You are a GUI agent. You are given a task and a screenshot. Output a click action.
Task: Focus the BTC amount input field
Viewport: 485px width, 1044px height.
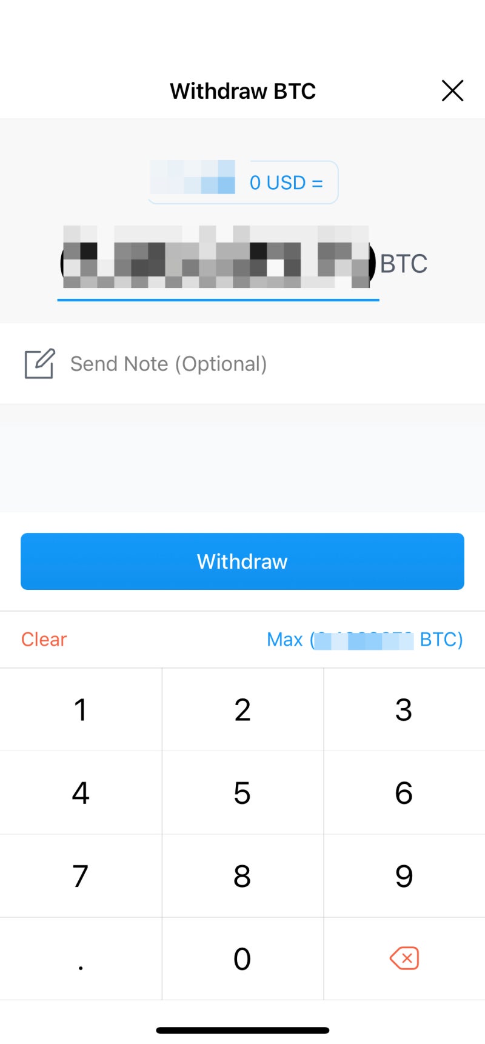218,263
